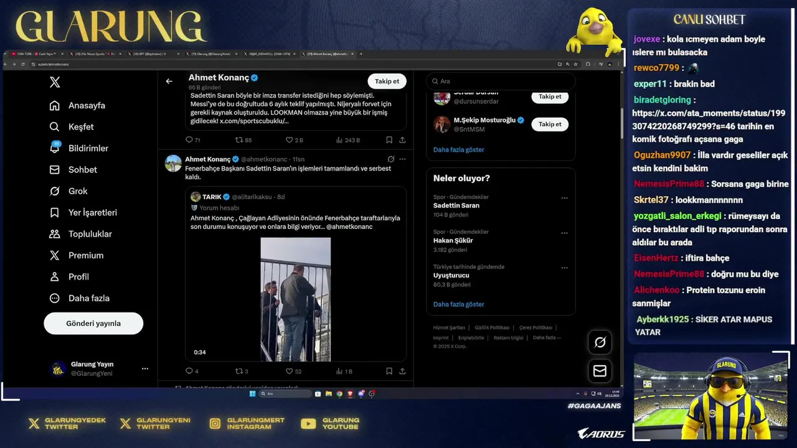Repost the second tweet showing 3
The image size is (797, 448).
[x=242, y=371]
